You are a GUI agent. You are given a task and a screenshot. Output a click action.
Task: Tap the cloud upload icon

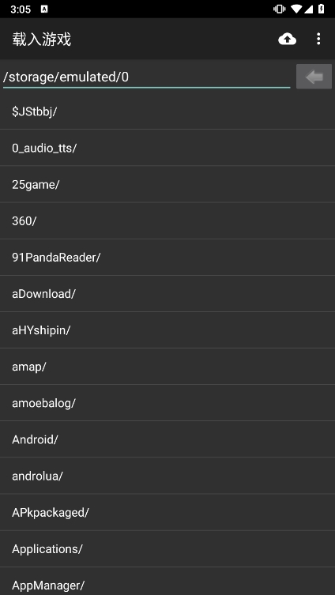pyautogui.click(x=287, y=39)
